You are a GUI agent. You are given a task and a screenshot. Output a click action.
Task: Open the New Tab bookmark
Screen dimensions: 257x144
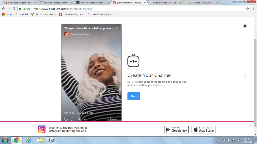point(22,14)
